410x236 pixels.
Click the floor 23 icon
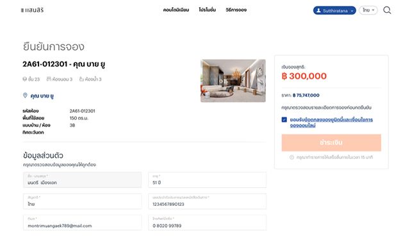25,79
